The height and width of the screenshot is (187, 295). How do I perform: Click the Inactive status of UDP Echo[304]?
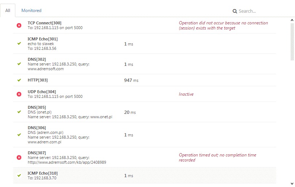coord(186,94)
